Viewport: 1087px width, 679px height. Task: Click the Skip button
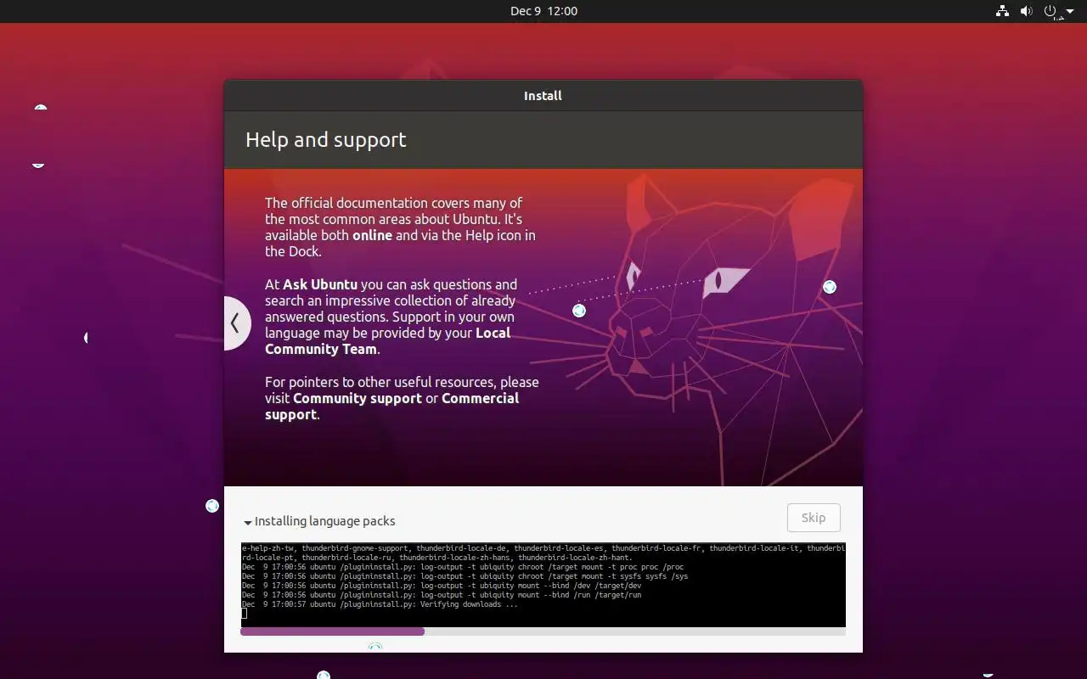click(x=814, y=518)
